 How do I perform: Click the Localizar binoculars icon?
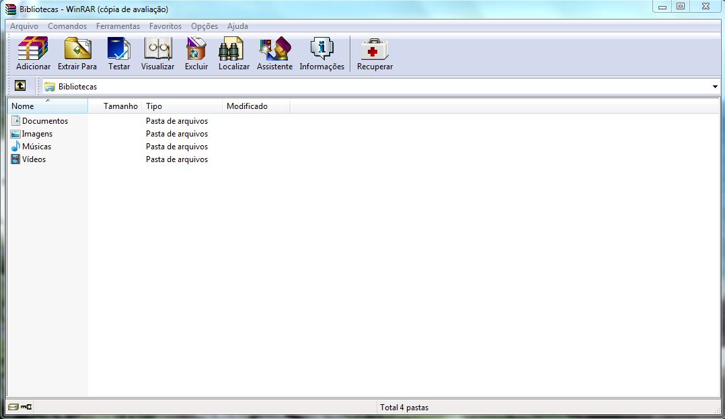pyautogui.click(x=231, y=48)
